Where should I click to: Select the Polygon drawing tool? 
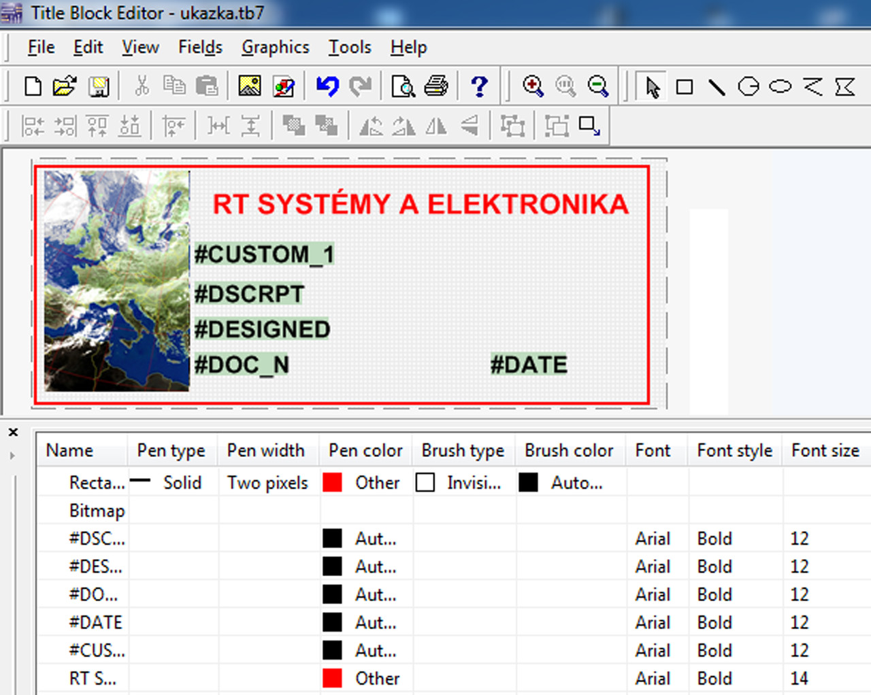[844, 87]
